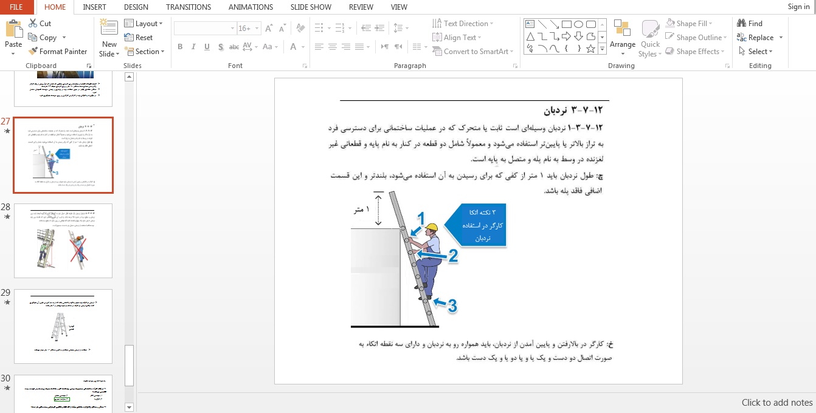
Task: Center the paragraph text
Action: (333, 47)
